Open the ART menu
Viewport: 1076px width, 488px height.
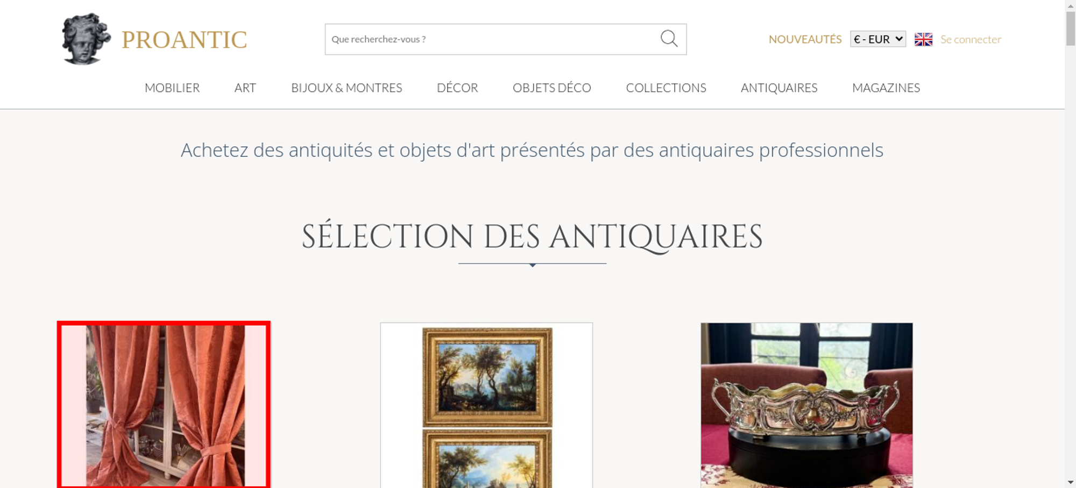coord(245,88)
